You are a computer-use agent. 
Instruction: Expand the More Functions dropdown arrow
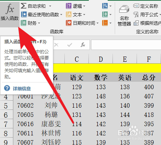click(x=110, y=23)
